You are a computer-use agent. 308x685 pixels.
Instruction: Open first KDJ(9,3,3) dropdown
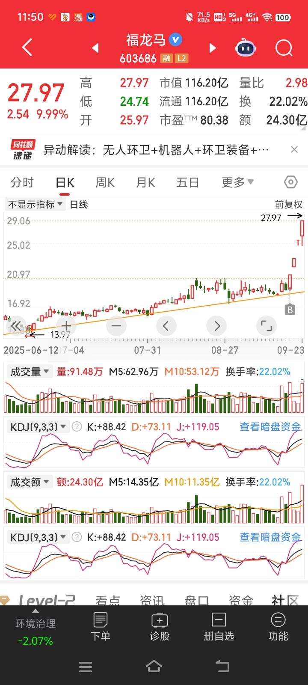click(x=38, y=427)
